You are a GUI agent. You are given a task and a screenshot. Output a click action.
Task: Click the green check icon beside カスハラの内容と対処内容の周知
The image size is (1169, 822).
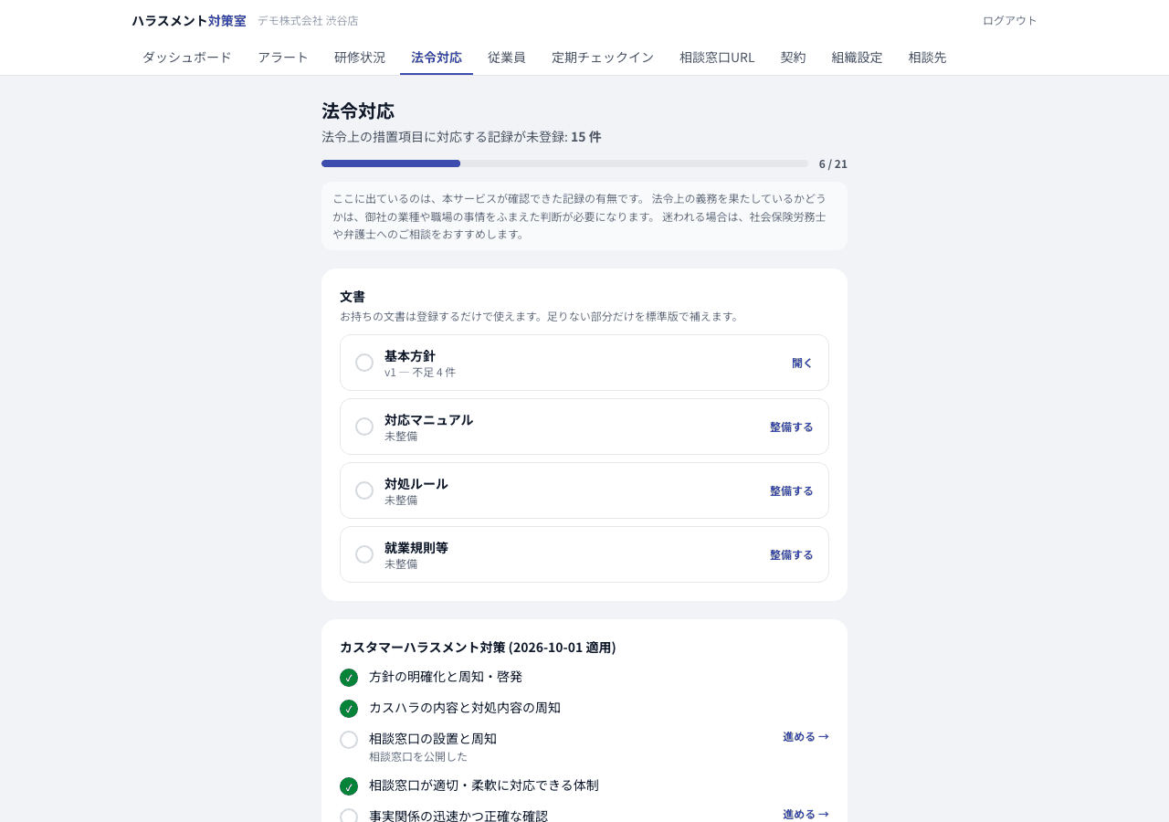coord(349,709)
